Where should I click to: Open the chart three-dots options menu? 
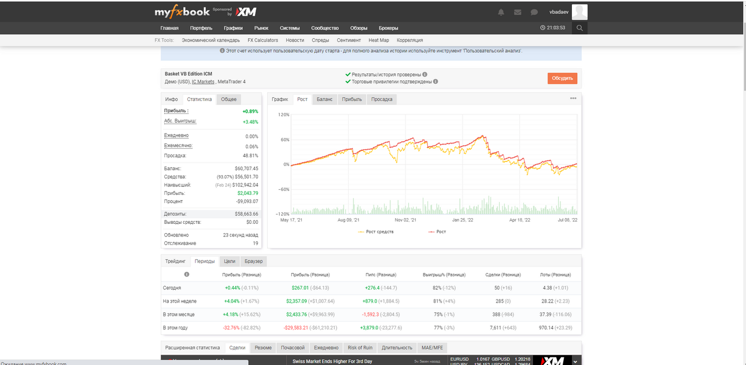pos(573,98)
